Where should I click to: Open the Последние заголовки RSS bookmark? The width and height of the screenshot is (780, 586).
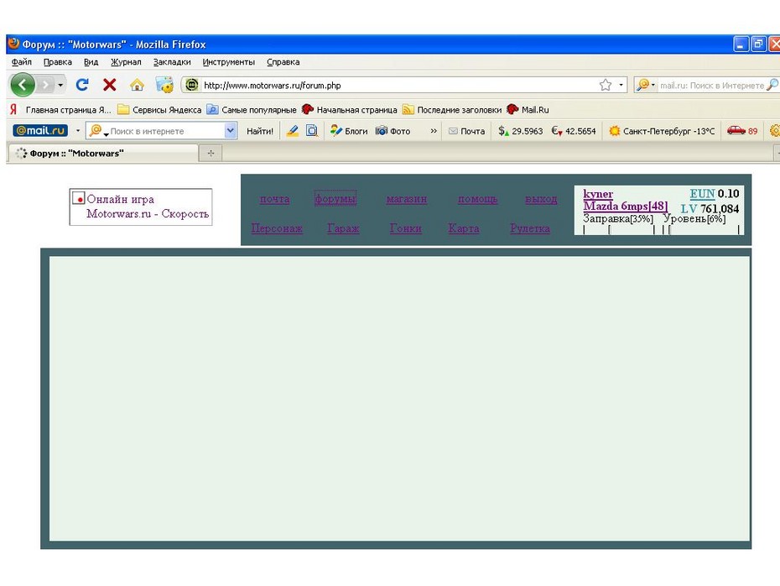(452, 109)
